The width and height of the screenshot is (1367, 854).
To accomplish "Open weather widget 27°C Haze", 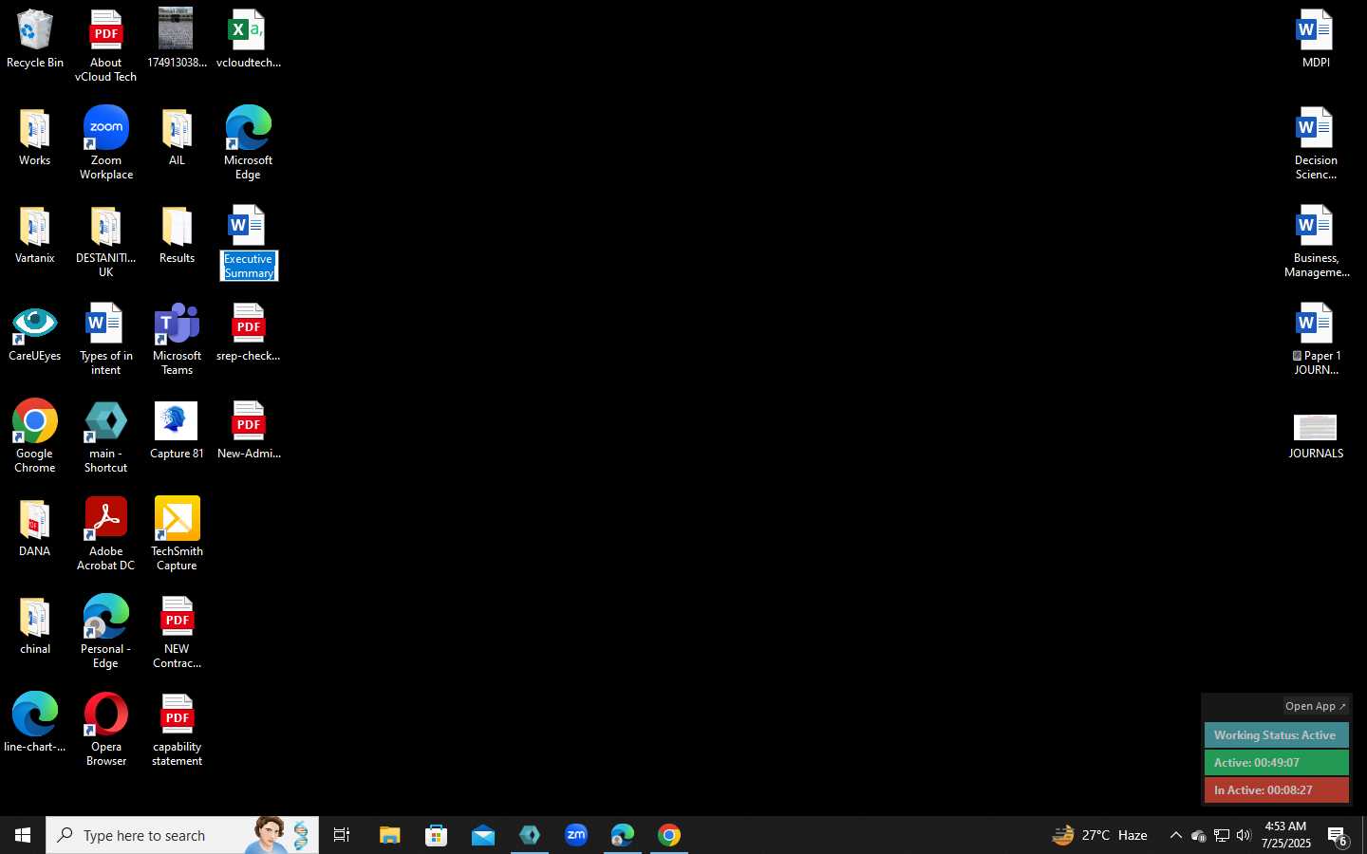I will point(1100,835).
